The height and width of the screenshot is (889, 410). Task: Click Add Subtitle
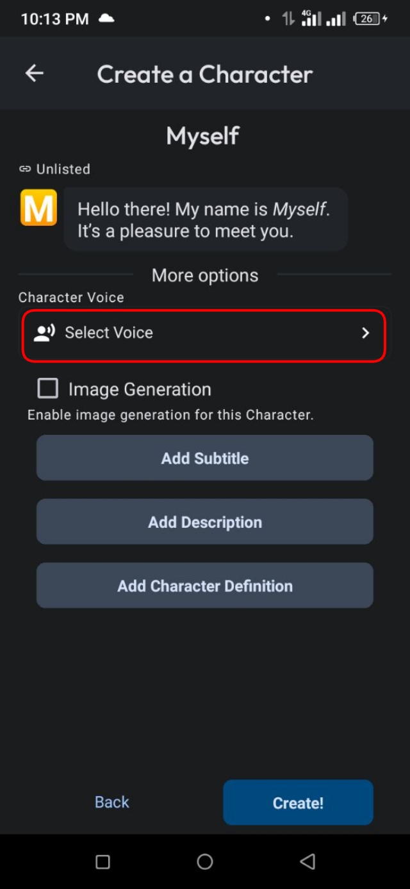click(205, 457)
